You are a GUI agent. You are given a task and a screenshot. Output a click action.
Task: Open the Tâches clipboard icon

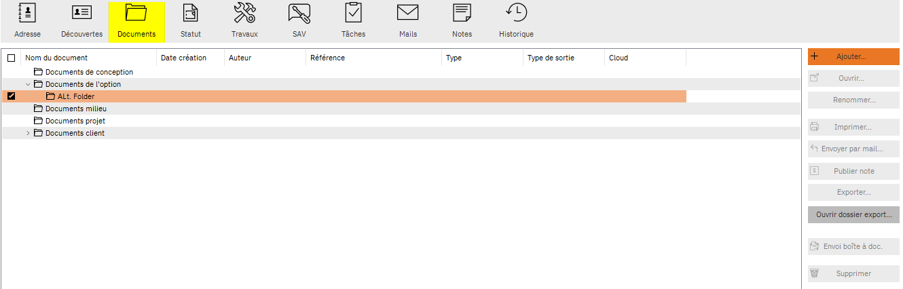(353, 13)
